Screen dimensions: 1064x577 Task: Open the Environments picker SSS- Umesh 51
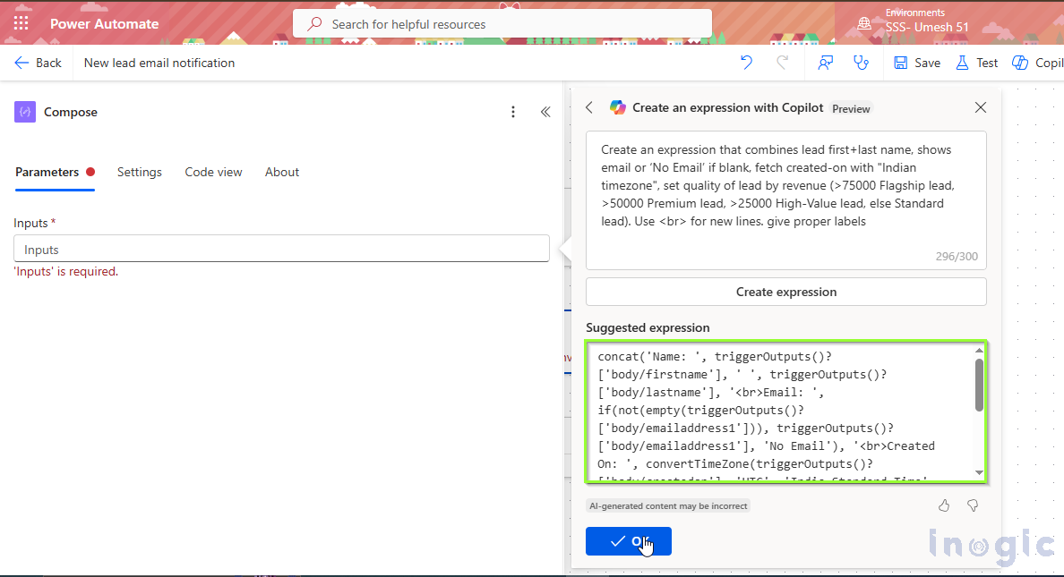[x=914, y=21]
